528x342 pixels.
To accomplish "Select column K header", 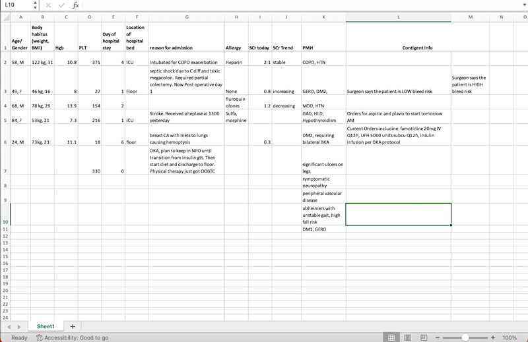I will click(323, 17).
